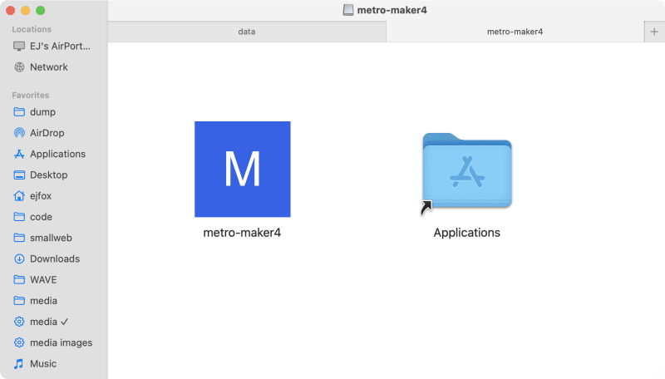The height and width of the screenshot is (379, 665).
Task: Click the Applications label under folder
Action: 466,233
